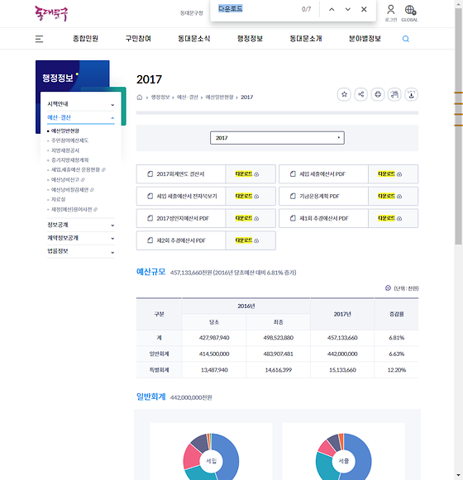Image resolution: width=463 pixels, height=480 pixels.
Task: Close the find-in-page bar
Action: pos(364,9)
